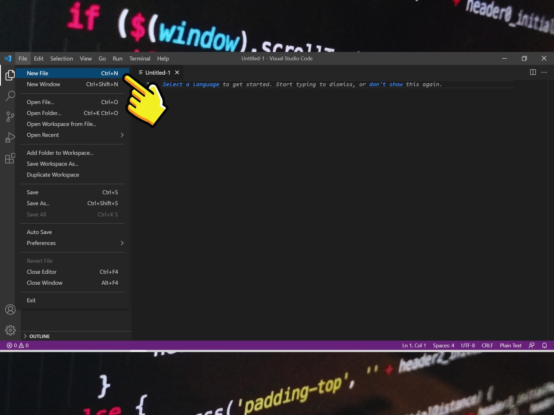Click the feedback icon in status bar

532,345
